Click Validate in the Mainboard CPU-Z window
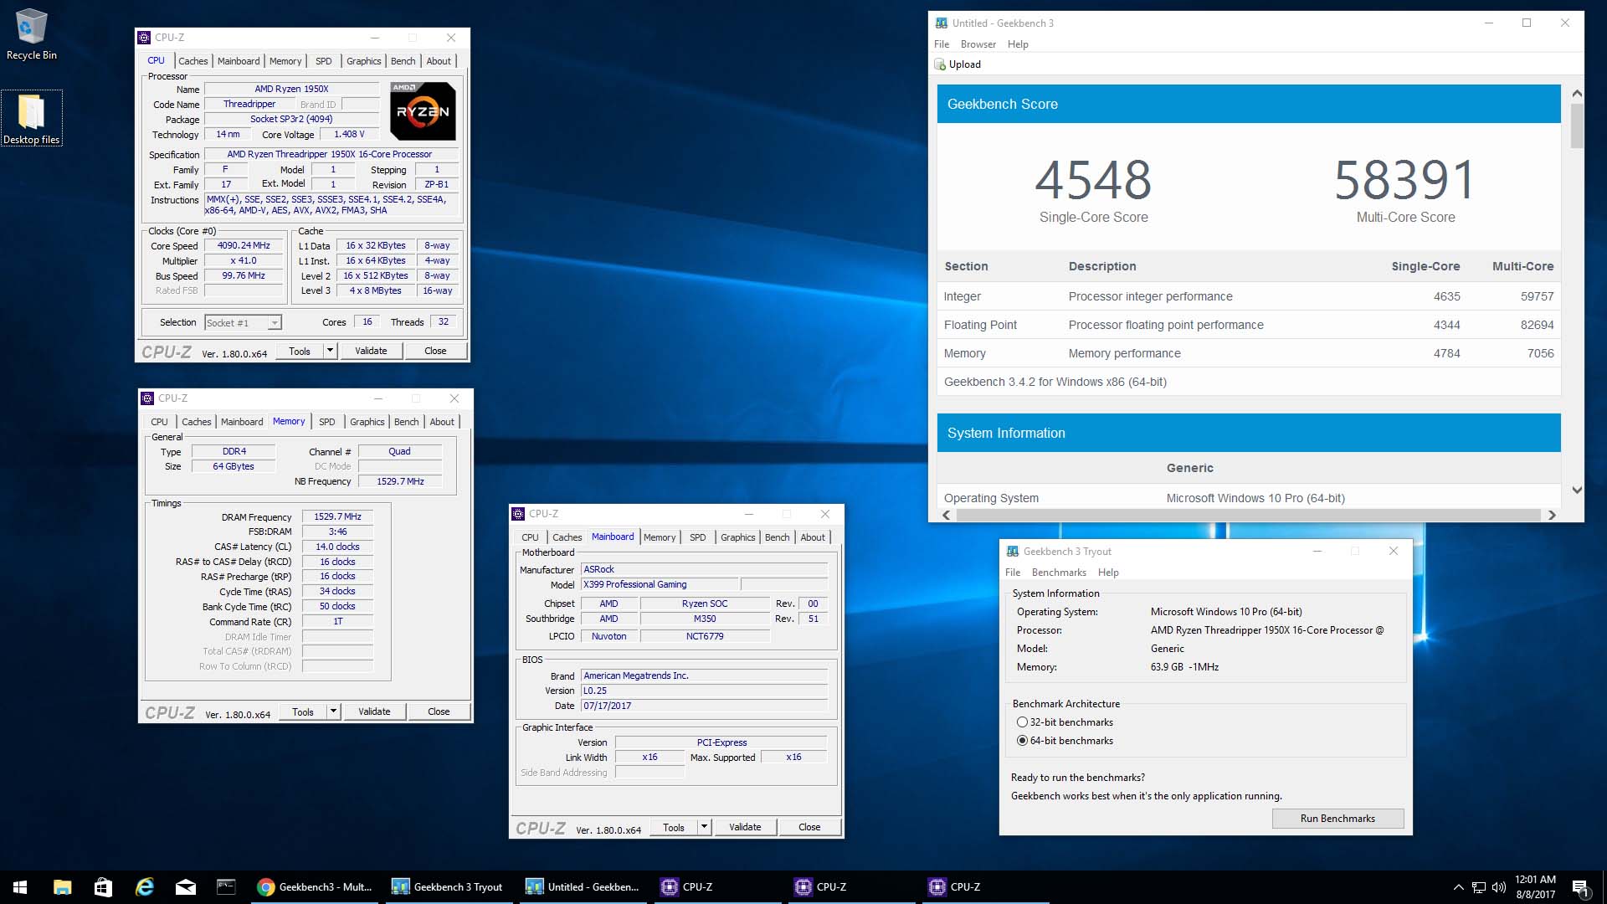 (x=744, y=827)
